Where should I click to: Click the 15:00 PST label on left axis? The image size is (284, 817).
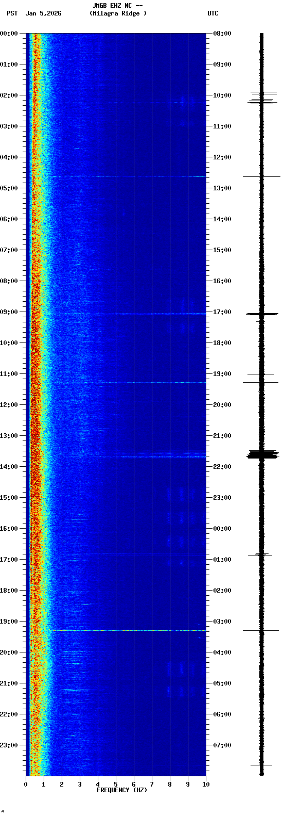click(9, 498)
